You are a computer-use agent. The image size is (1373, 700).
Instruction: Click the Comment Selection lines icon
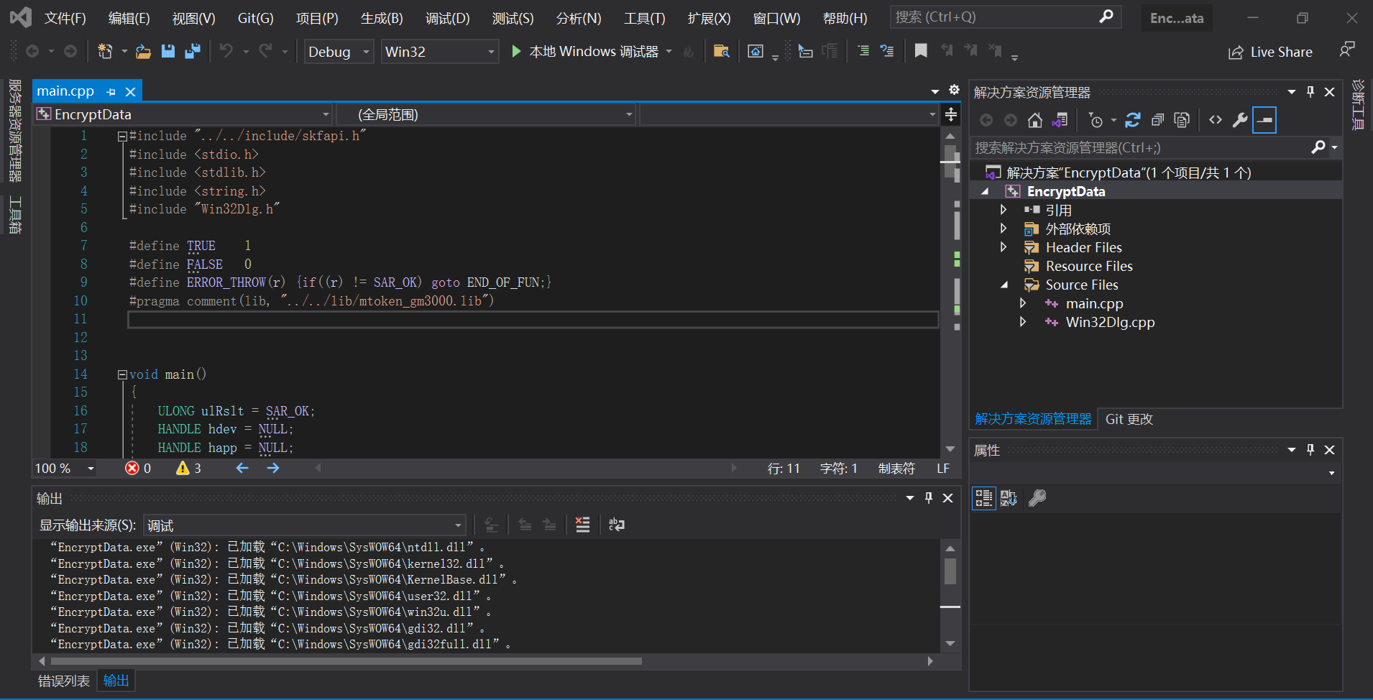click(x=863, y=51)
